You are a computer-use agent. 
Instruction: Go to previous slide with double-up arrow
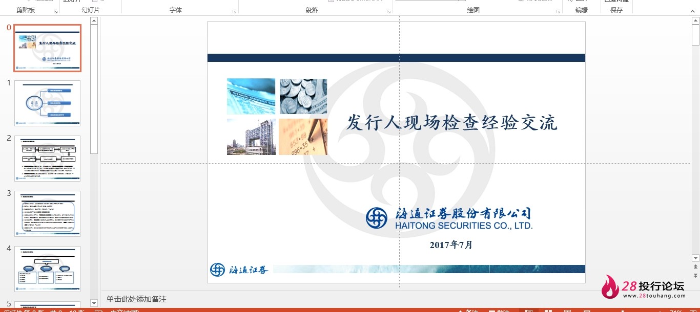pyautogui.click(x=695, y=267)
